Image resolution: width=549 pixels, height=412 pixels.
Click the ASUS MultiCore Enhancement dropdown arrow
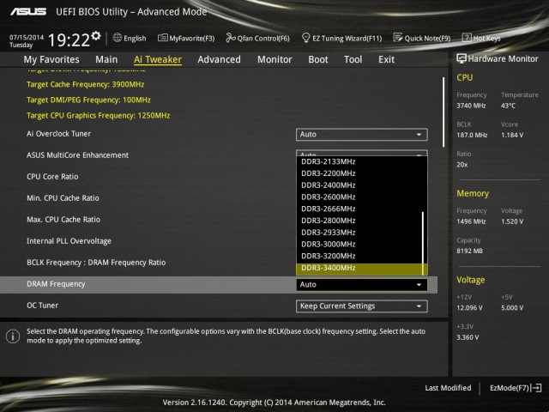(419, 154)
